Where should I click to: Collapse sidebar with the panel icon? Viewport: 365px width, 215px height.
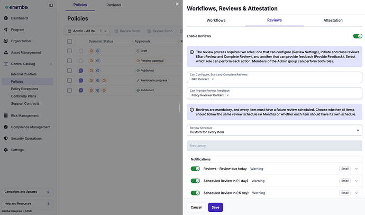click(x=51, y=5)
